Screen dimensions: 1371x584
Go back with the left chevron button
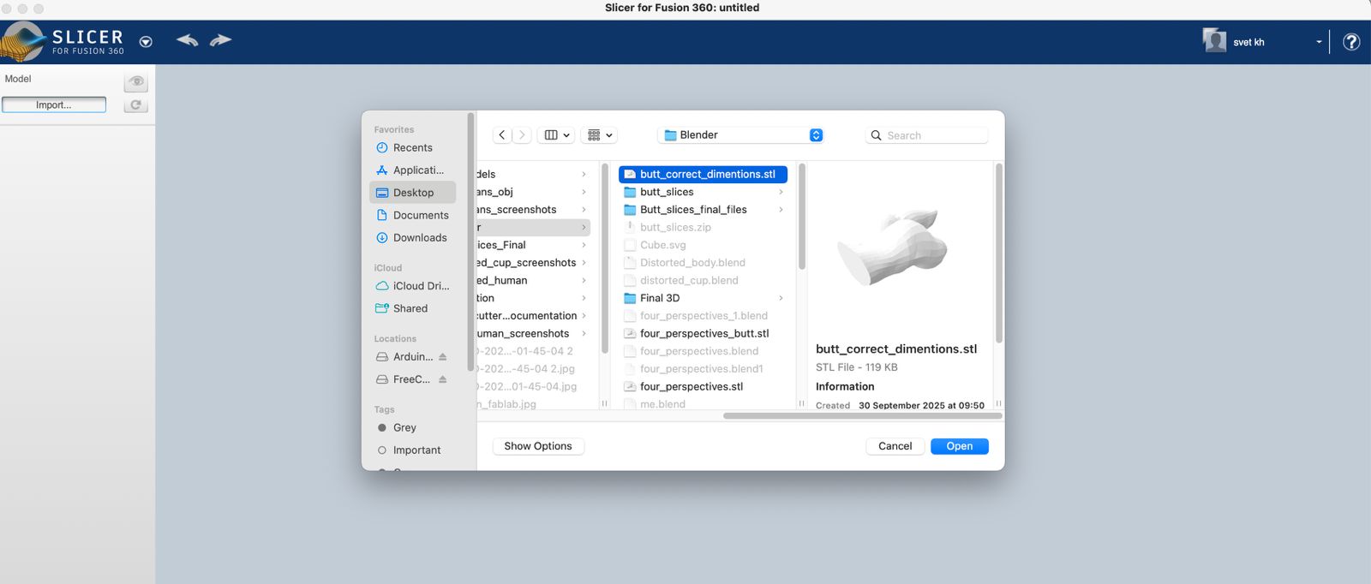[x=502, y=135]
